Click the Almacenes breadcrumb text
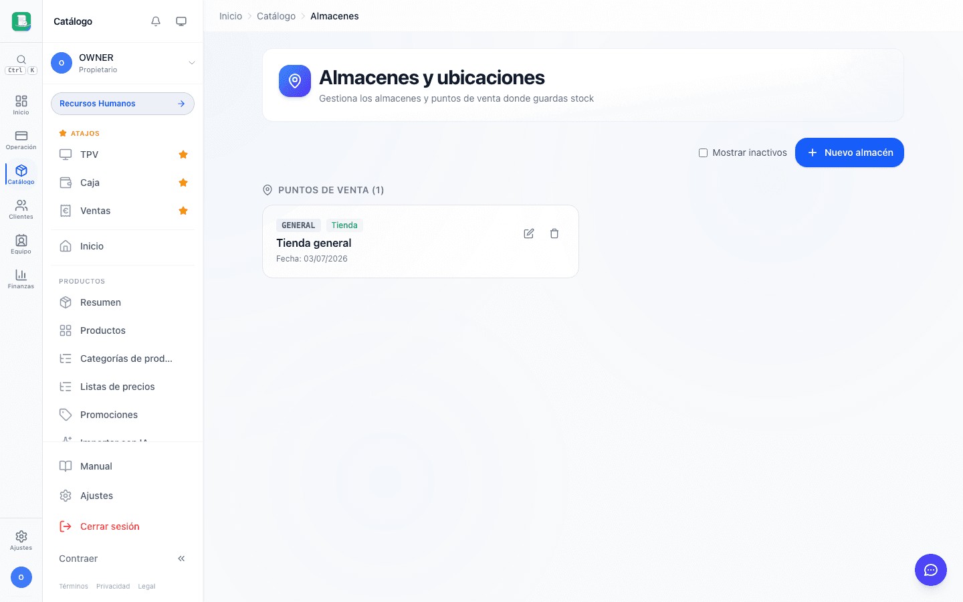Viewport: 963px width, 602px height. tap(334, 16)
